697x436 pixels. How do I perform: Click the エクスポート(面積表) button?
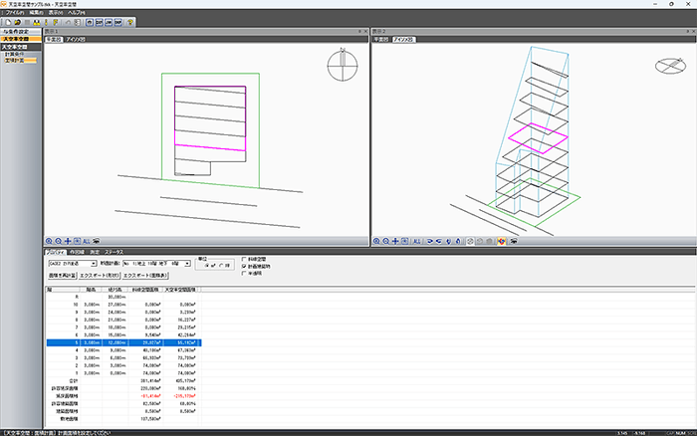tap(141, 276)
